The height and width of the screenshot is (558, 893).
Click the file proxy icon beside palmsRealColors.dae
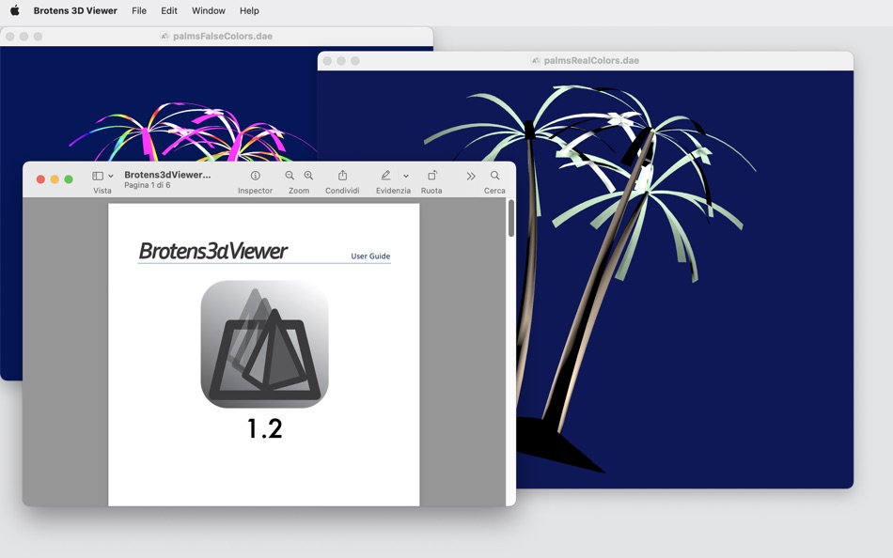point(536,60)
